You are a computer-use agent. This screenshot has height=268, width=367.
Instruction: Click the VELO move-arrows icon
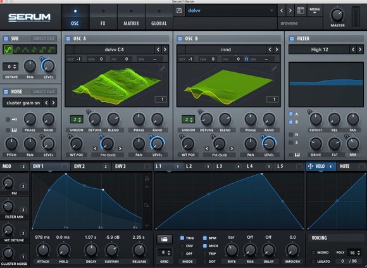(310, 166)
